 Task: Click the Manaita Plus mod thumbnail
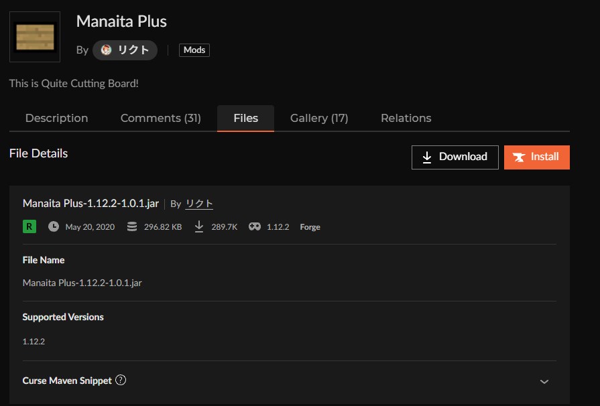(35, 37)
